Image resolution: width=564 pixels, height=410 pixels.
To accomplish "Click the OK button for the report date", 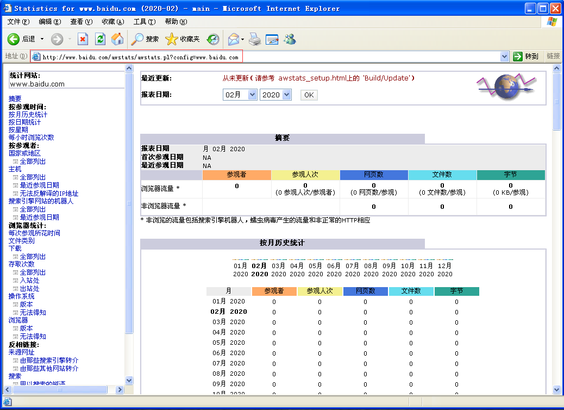I will point(309,94).
